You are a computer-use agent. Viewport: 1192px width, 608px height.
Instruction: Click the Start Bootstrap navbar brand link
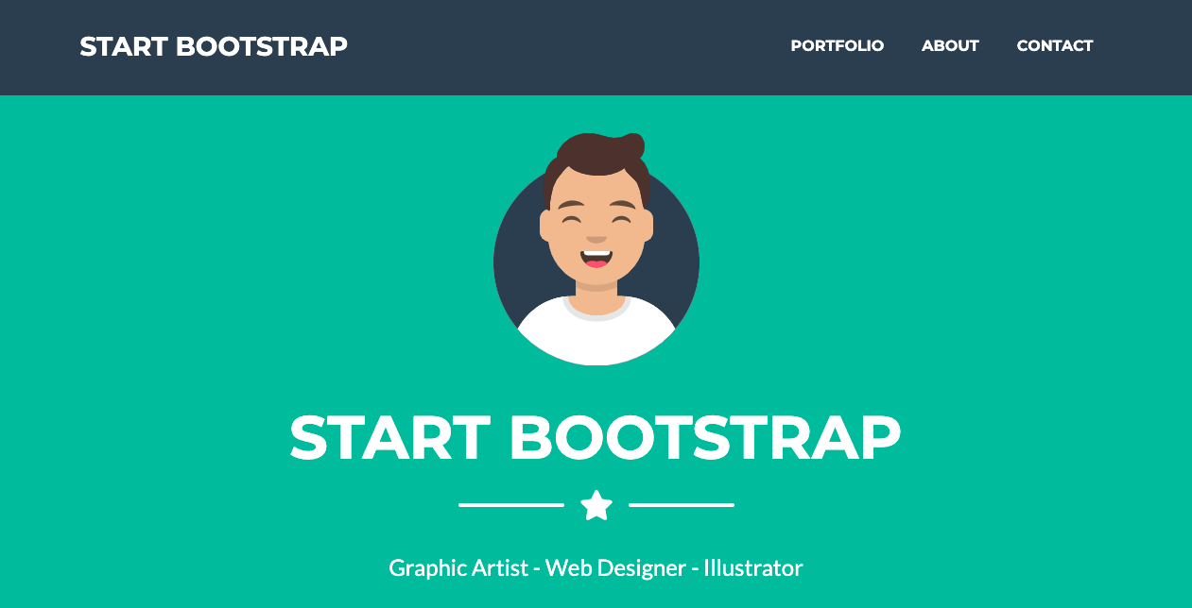[x=214, y=45]
